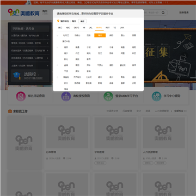Expand the 管理类 major category arrow
196x196 pixels.
(x=47, y=43)
